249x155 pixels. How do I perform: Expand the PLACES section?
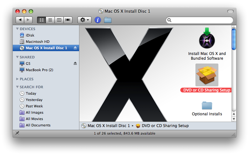(x=17, y=79)
